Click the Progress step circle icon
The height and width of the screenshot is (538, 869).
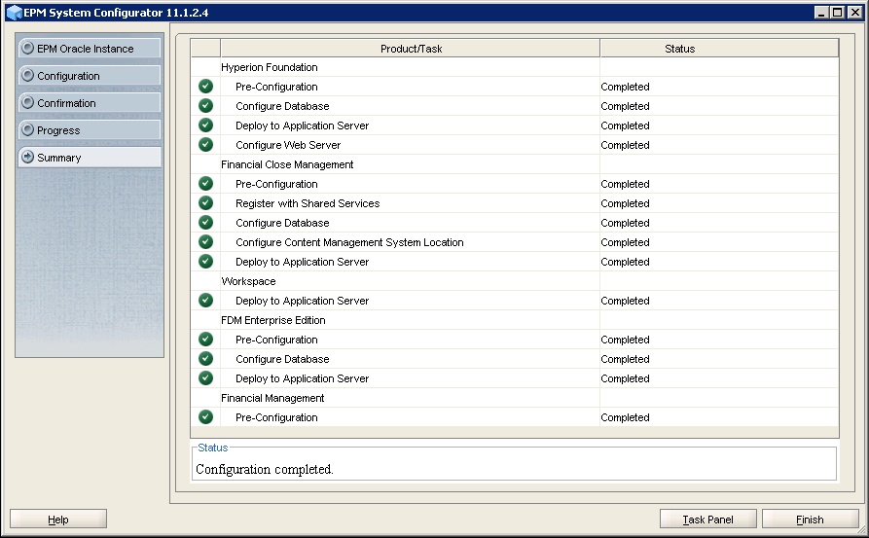(28, 130)
